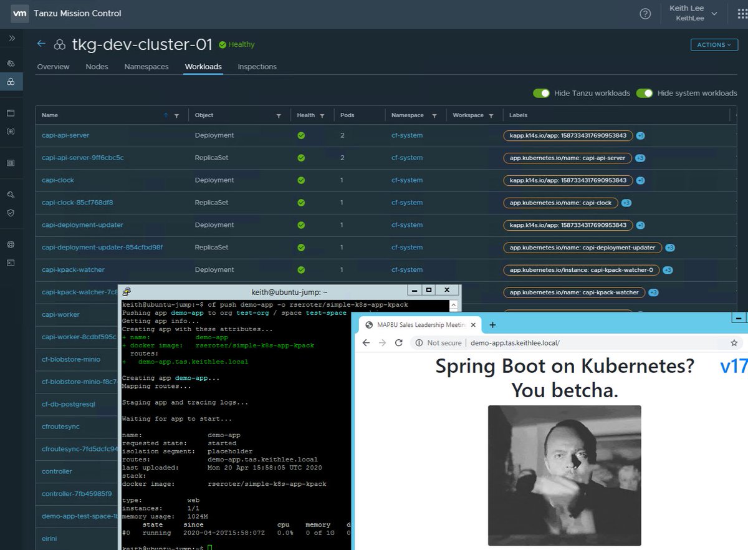This screenshot has width=748, height=550.
Task: Click label app.kubernetes.io/instance: capi-kpack-watcher-0
Action: pos(581,270)
